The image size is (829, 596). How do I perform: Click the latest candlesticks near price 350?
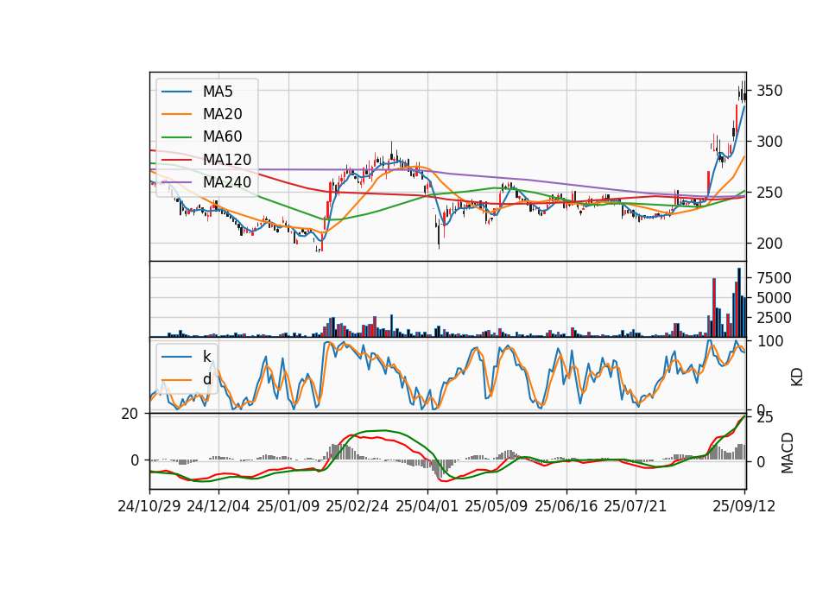point(743,93)
